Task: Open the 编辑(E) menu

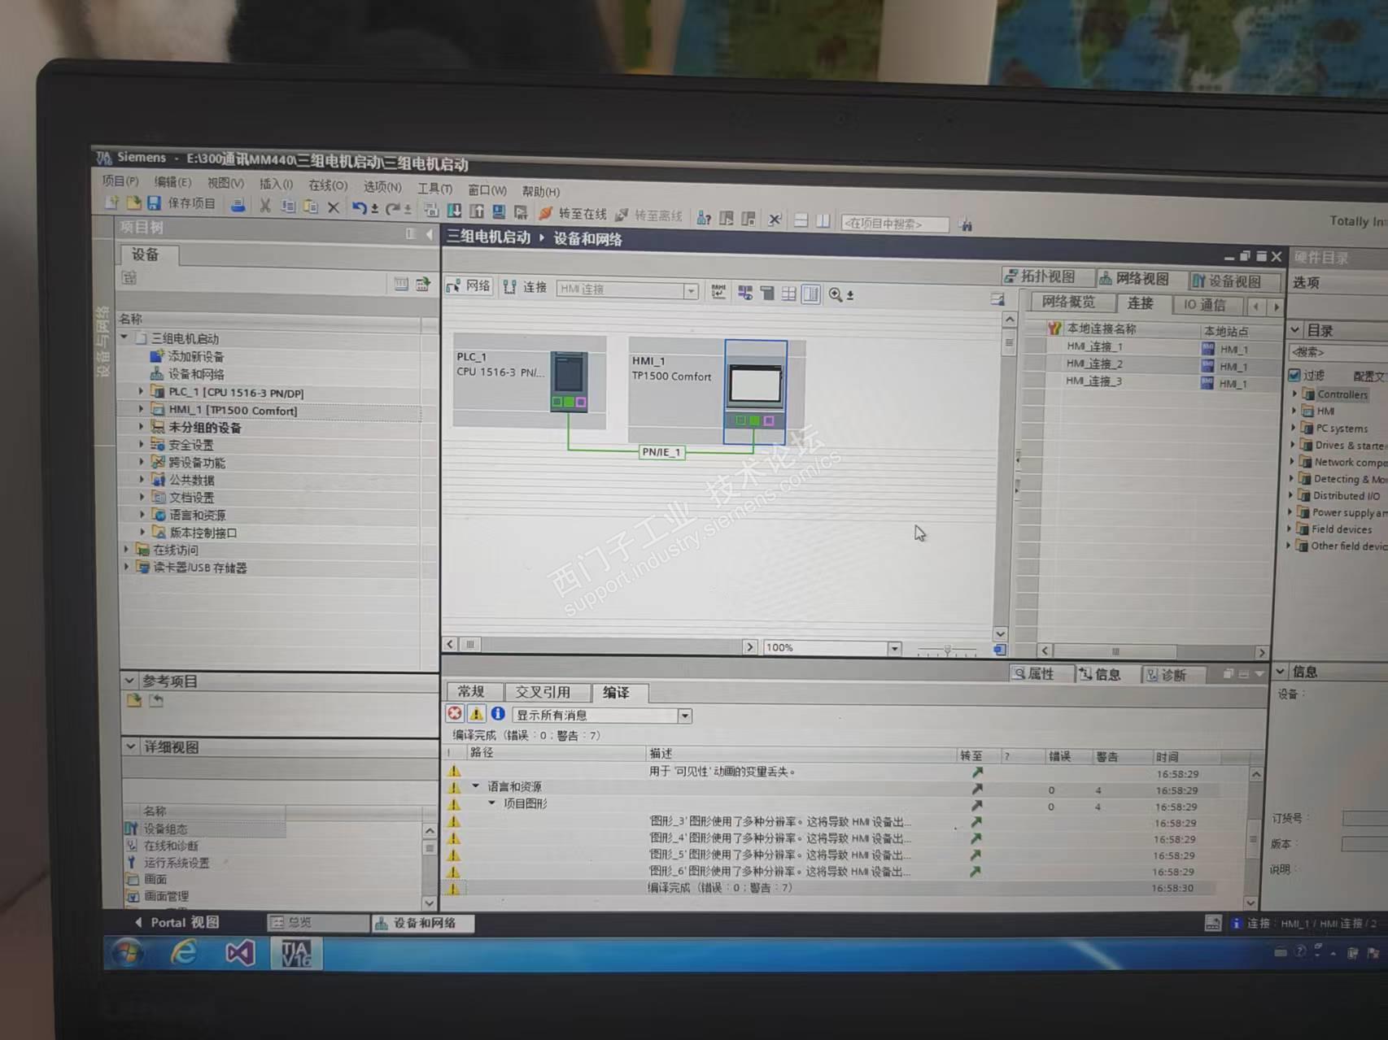Action: coord(172,182)
